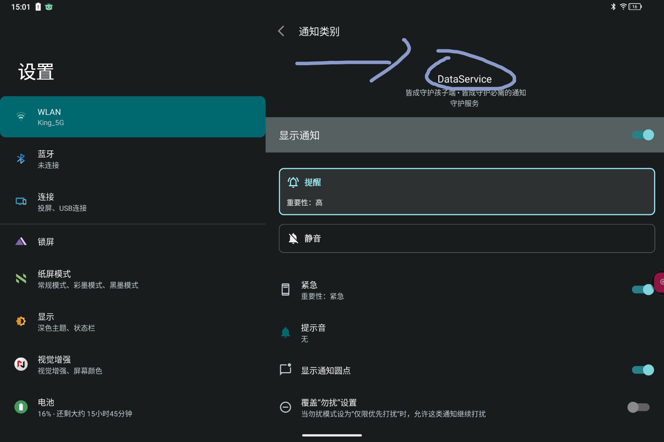Toggle the 显示通知 switch
Screen dimensions: 664x442
coord(643,135)
